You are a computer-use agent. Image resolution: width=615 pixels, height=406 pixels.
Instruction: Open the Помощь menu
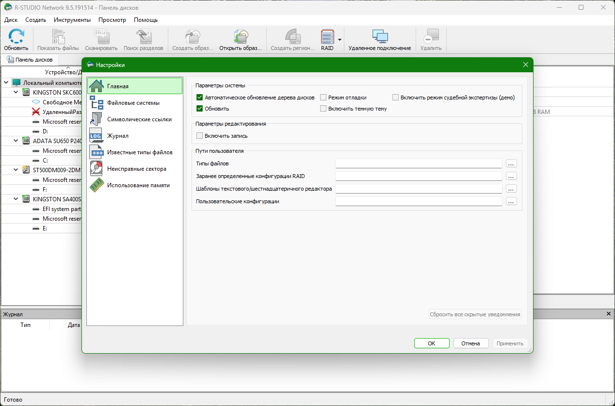coord(146,20)
